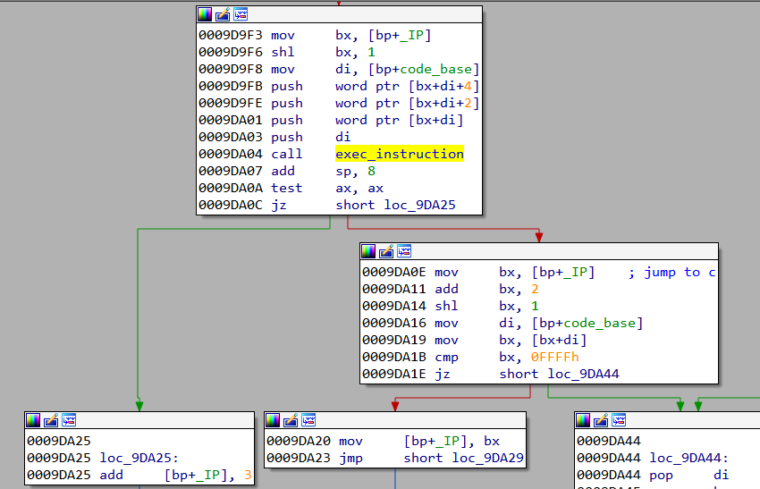The height and width of the screenshot is (489, 760).
Task: Select the address 0009D9F6 of shl line
Action: (x=230, y=52)
